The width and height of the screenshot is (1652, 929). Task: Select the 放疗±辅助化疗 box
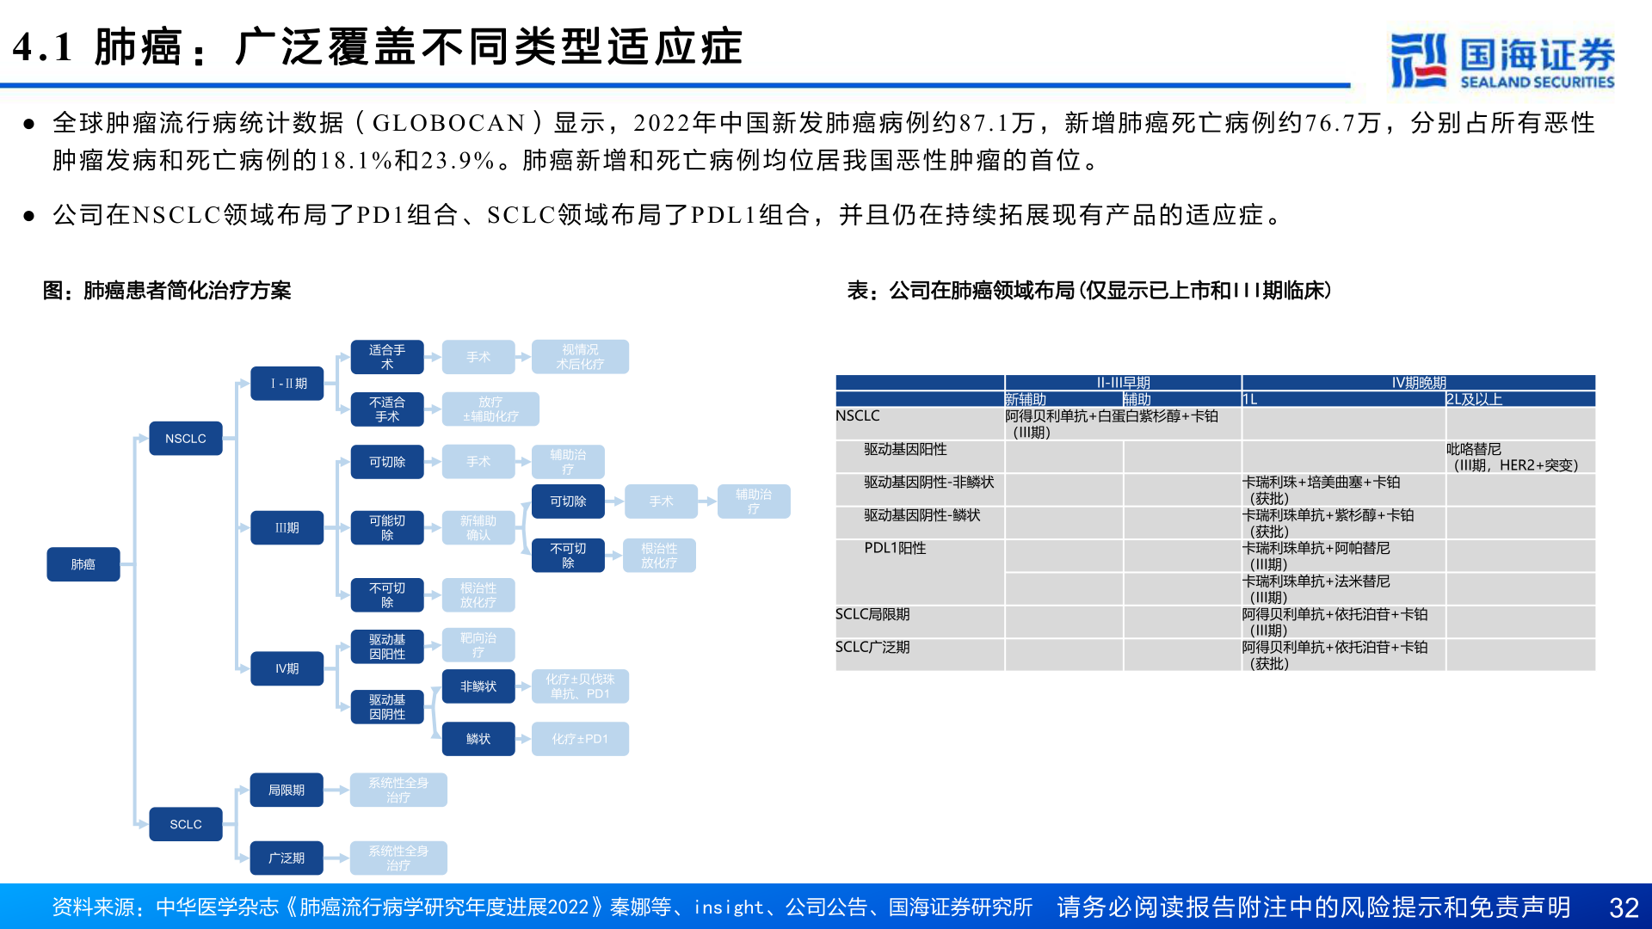pos(490,409)
